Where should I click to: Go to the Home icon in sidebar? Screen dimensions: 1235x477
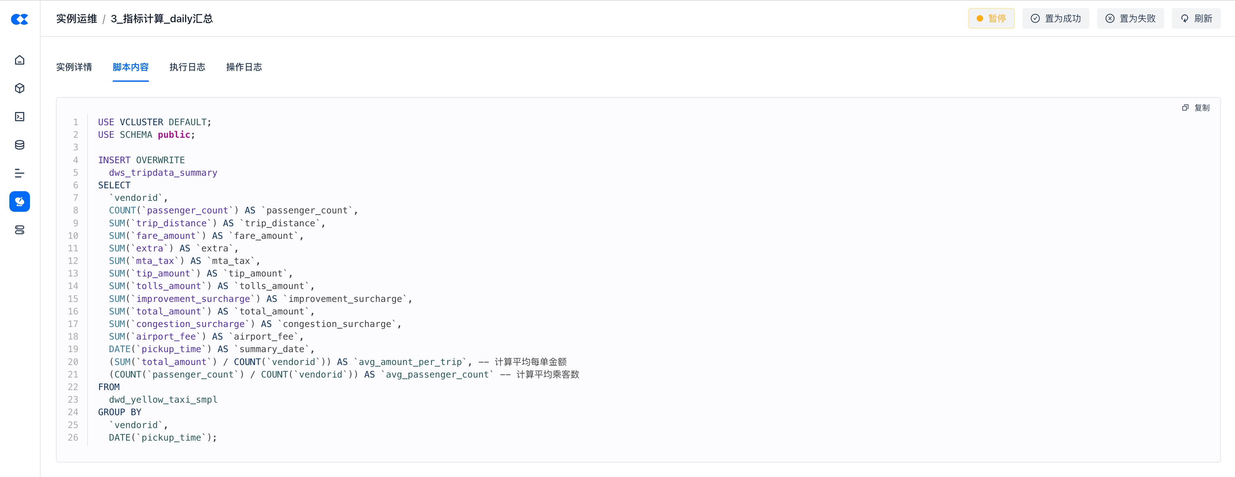pos(20,60)
